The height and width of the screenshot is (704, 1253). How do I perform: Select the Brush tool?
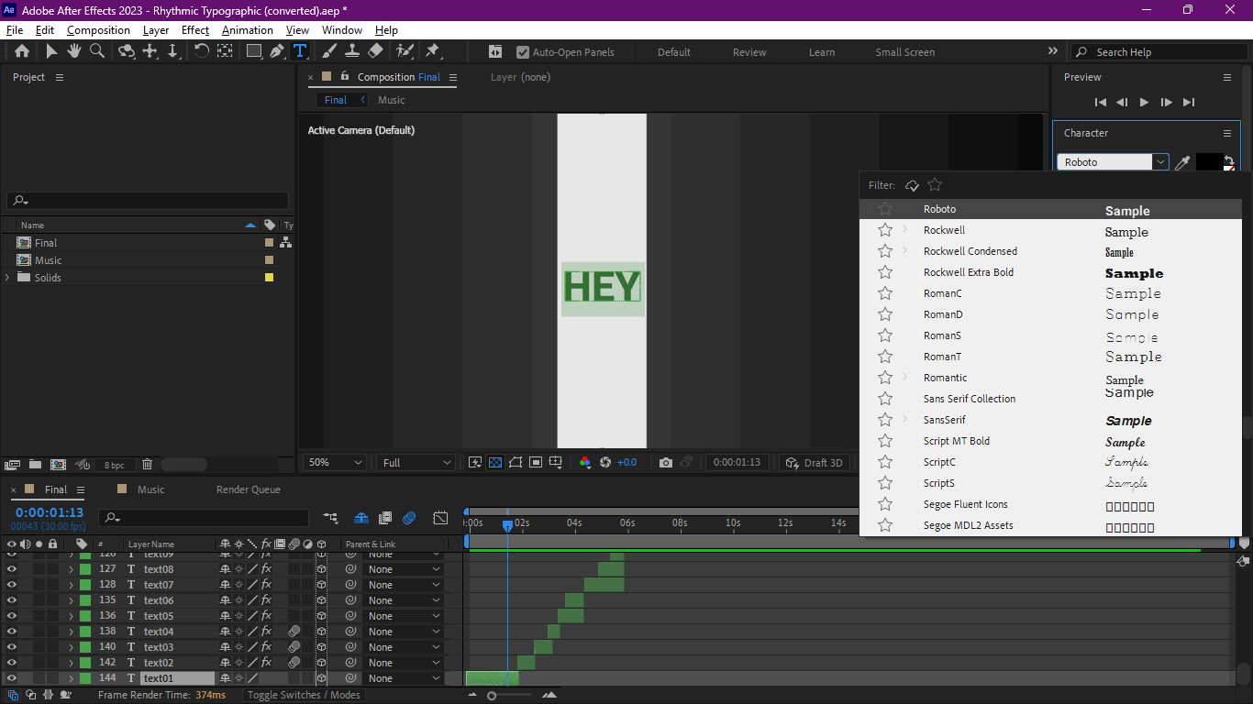329,51
